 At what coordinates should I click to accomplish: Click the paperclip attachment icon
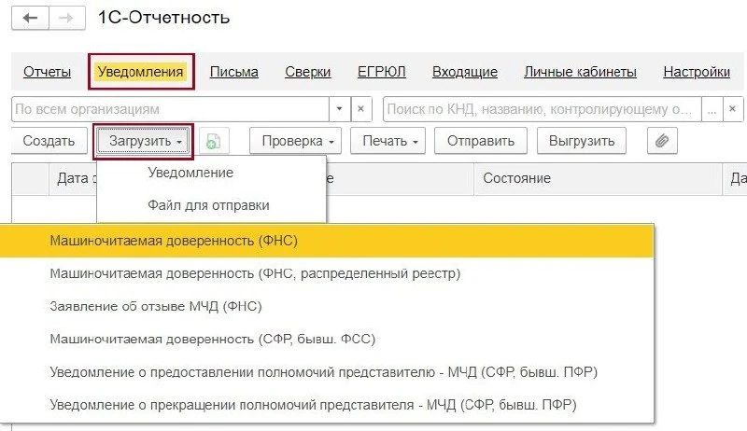[x=662, y=141]
